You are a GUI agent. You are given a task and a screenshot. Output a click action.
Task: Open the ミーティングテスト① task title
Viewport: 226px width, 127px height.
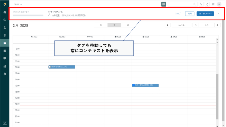coord(55,12)
